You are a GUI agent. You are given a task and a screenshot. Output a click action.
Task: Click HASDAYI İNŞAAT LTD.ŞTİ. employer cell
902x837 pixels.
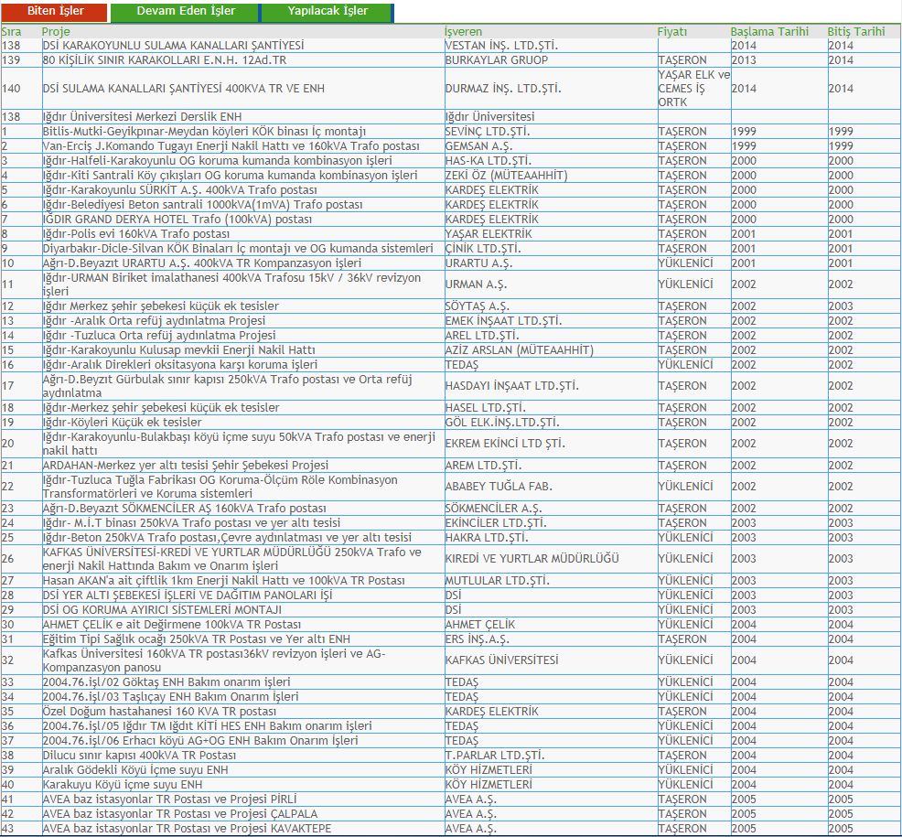point(551,386)
